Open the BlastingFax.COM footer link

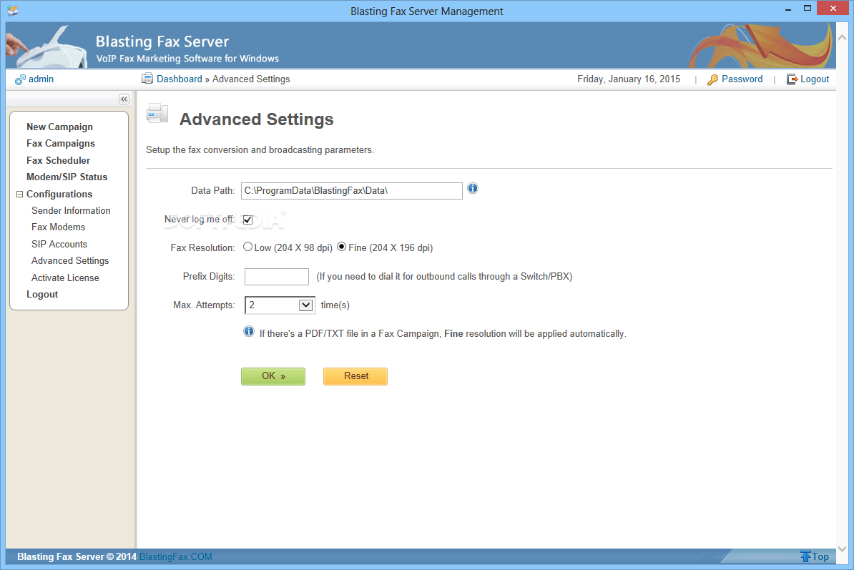click(175, 556)
